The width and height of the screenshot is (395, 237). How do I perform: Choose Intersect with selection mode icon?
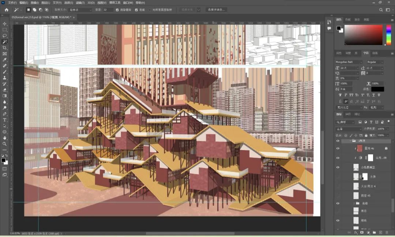(46, 10)
